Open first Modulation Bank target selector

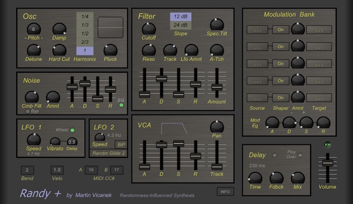tap(319, 30)
